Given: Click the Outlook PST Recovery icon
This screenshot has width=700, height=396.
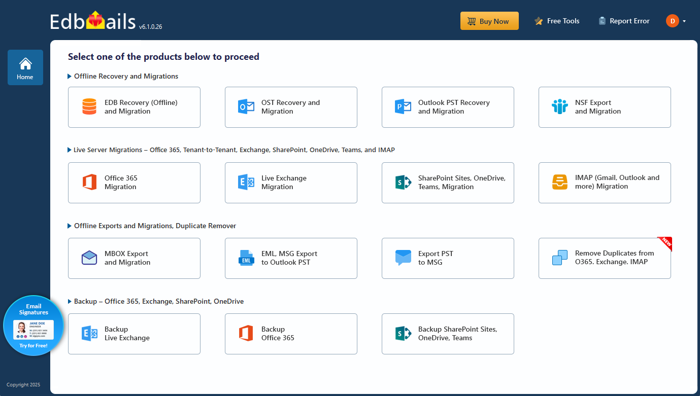Looking at the screenshot, I should click(x=403, y=107).
